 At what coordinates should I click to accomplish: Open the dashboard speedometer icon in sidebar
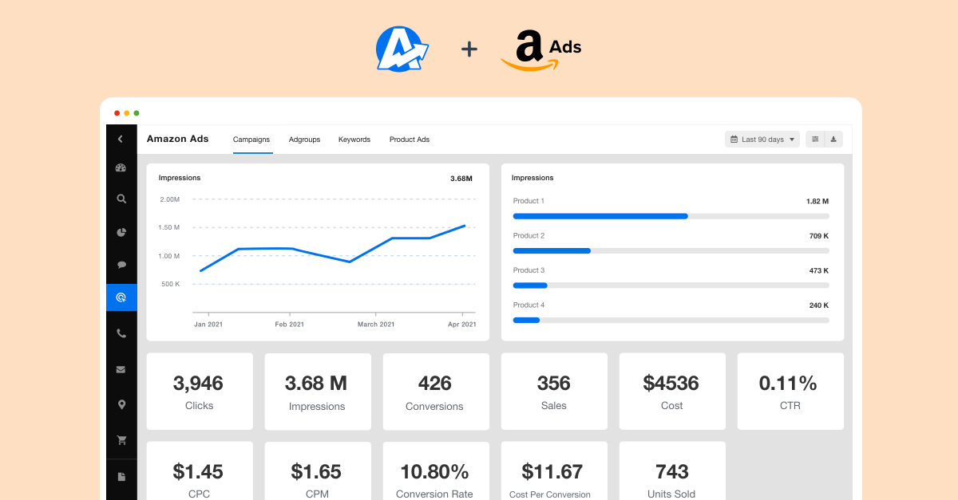(121, 167)
